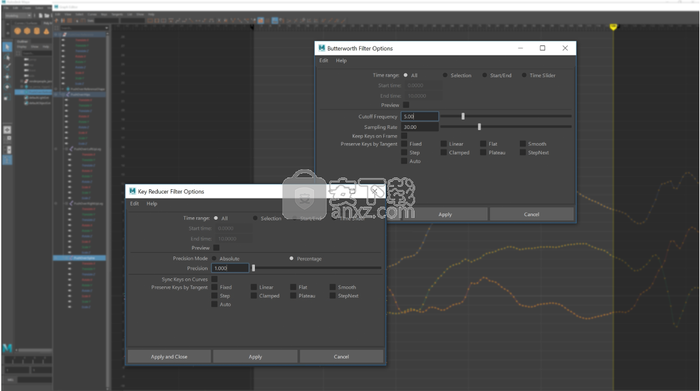The height and width of the screenshot is (391, 700).
Task: Open Edit menu in Butterworth Filter Options
Action: click(324, 60)
